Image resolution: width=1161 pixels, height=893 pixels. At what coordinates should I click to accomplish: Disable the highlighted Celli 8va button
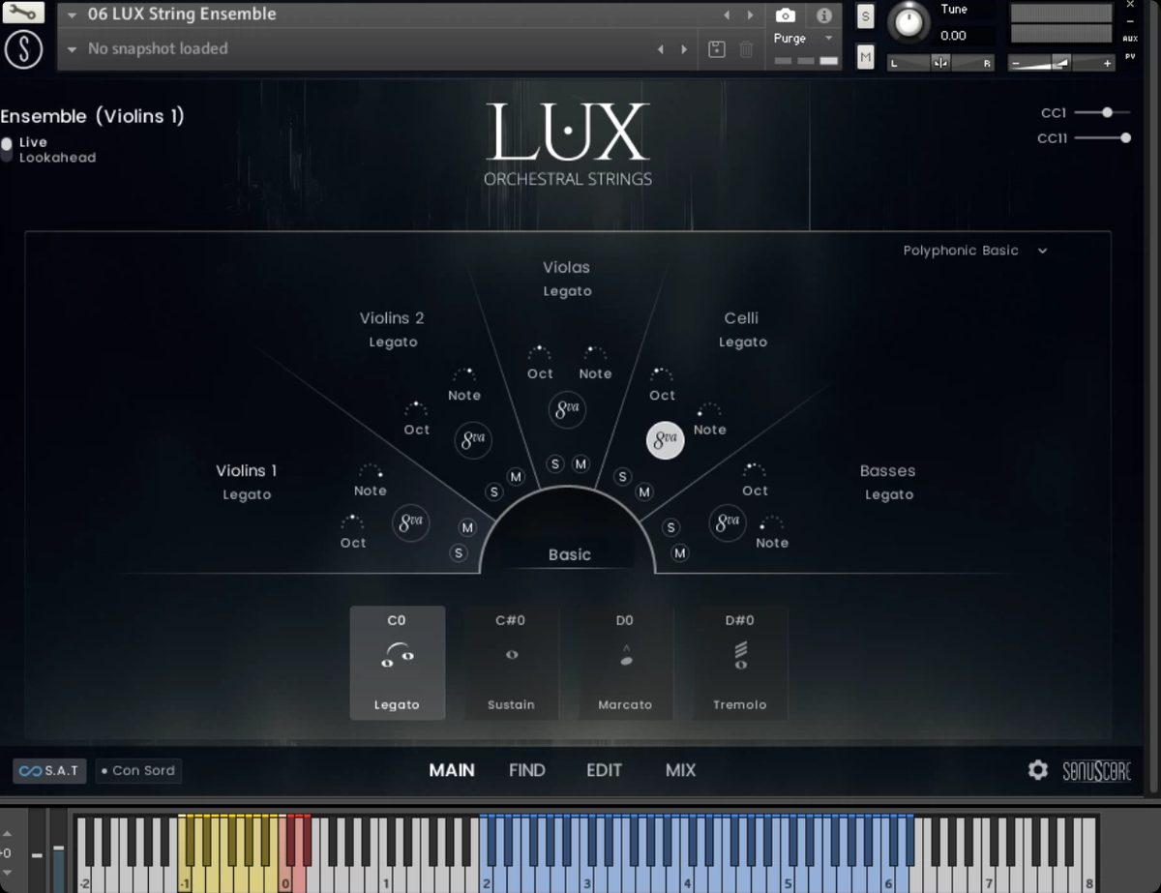[x=665, y=440]
